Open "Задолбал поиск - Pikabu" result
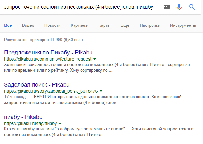The height and width of the screenshot is (144, 203). 37,84
